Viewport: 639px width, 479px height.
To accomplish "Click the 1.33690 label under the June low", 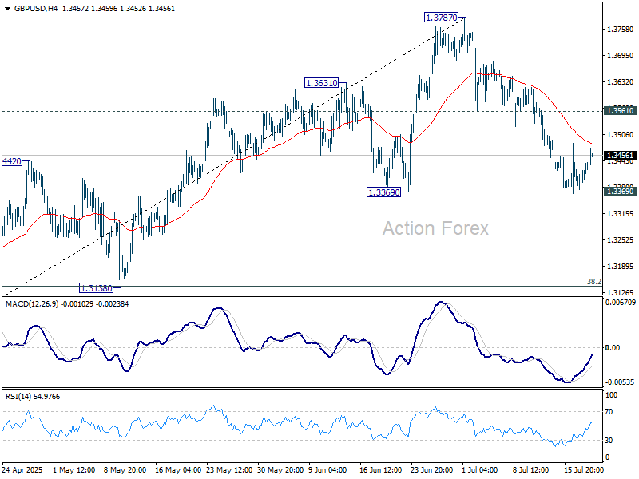I will click(x=385, y=192).
